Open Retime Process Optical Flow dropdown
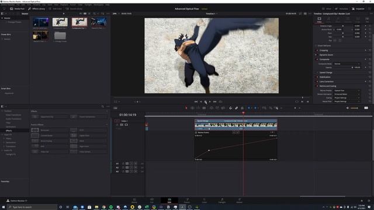This screenshot has height=210, width=374. (347, 91)
